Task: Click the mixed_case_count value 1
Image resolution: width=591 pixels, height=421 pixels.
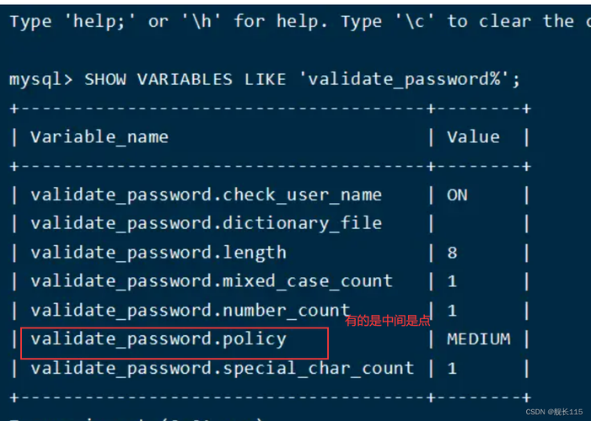Action: 453,281
